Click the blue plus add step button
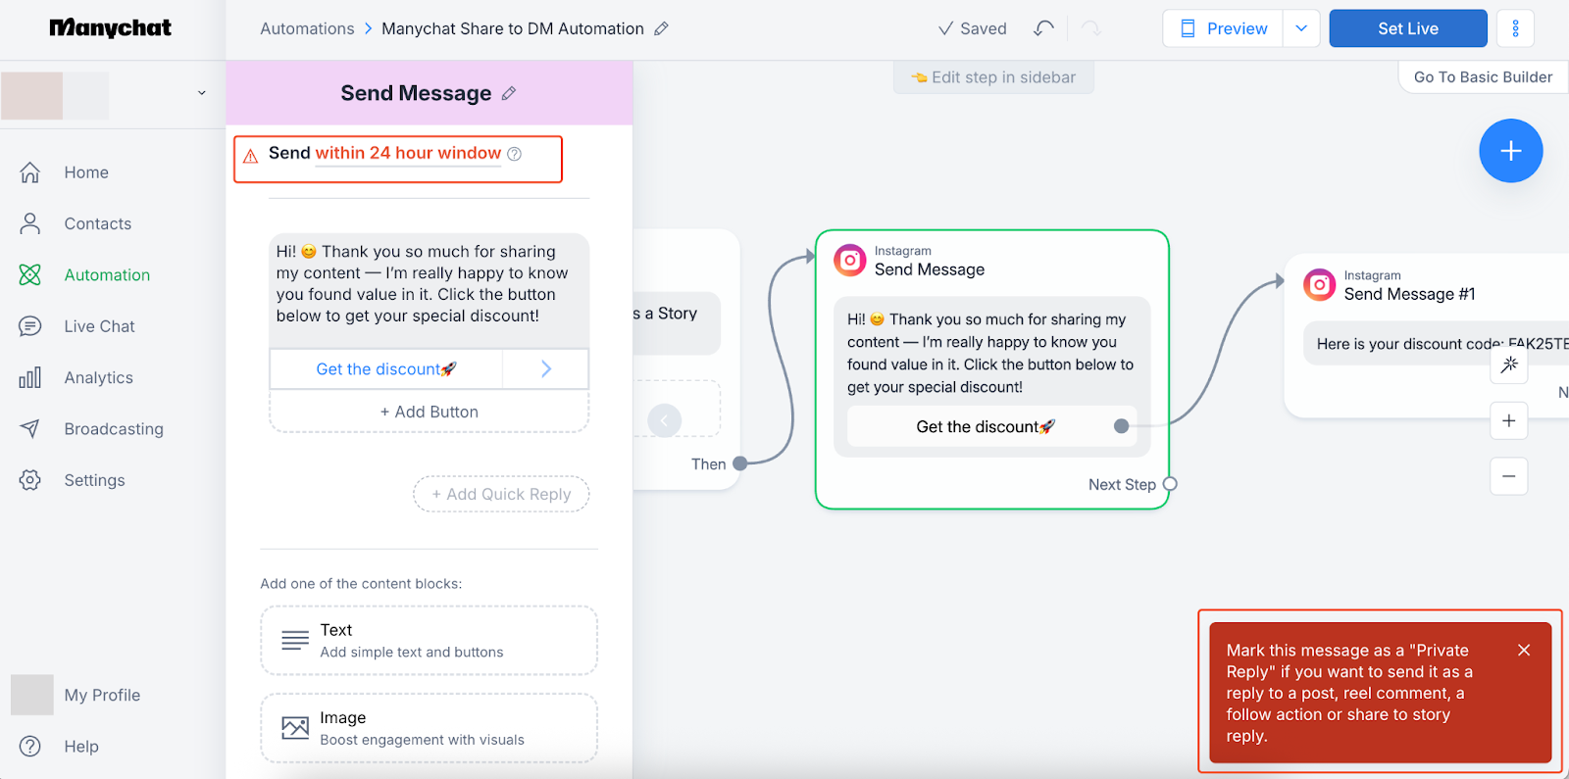Image resolution: width=1569 pixels, height=779 pixels. tap(1510, 151)
